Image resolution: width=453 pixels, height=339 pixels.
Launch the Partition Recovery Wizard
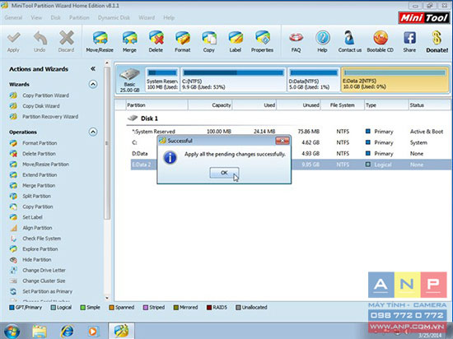coord(50,117)
